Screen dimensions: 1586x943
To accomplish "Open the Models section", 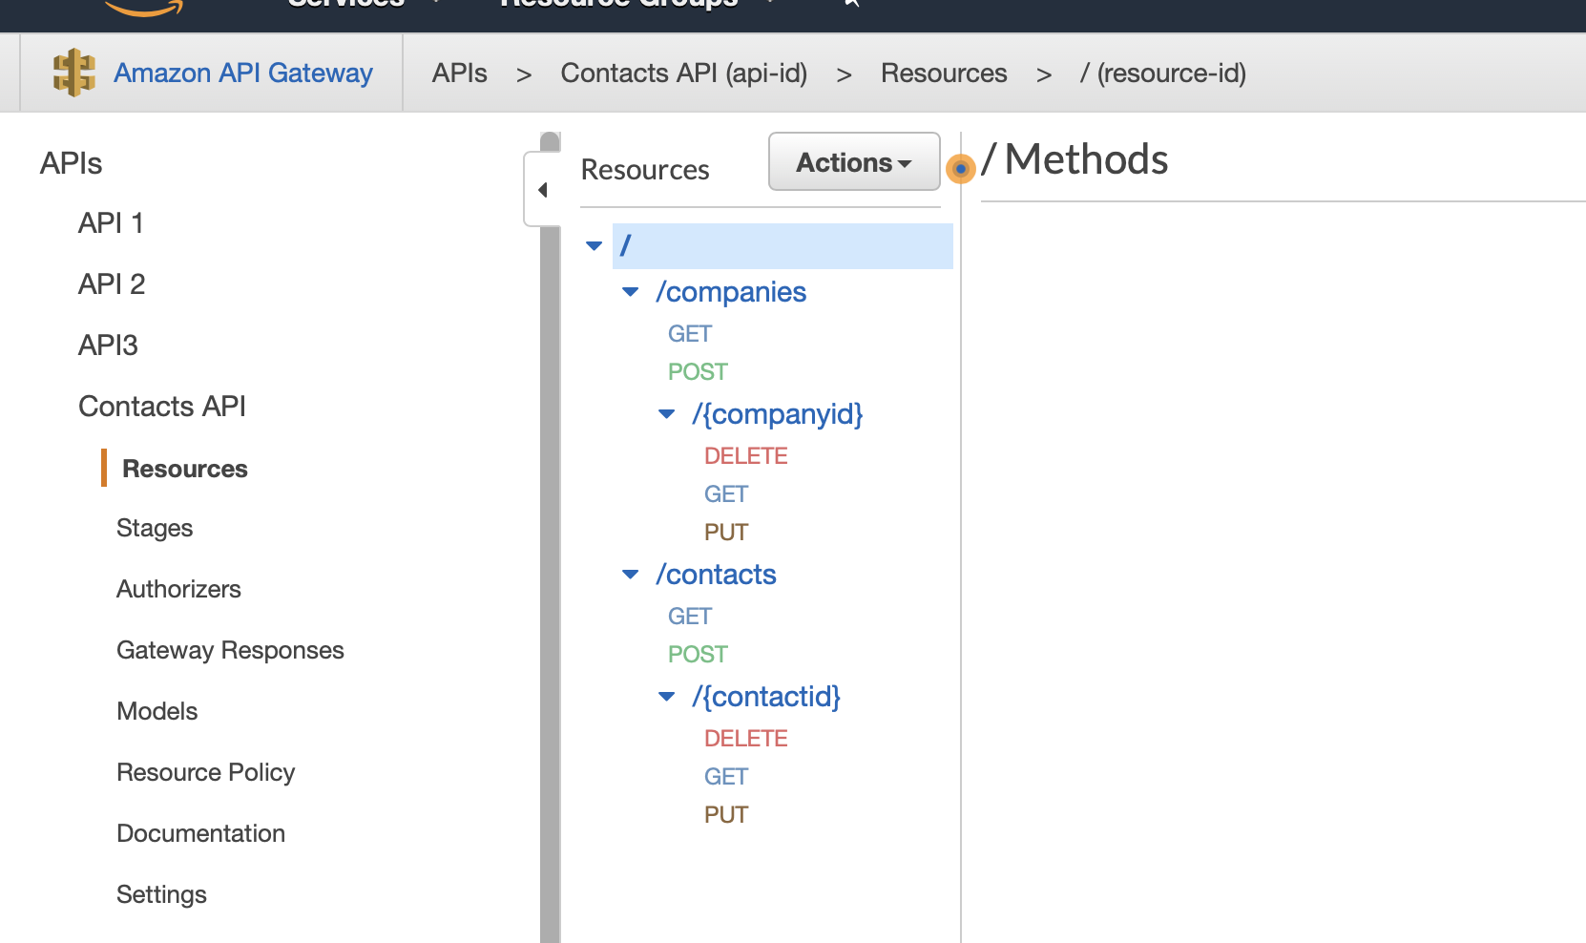I will 157,711.
